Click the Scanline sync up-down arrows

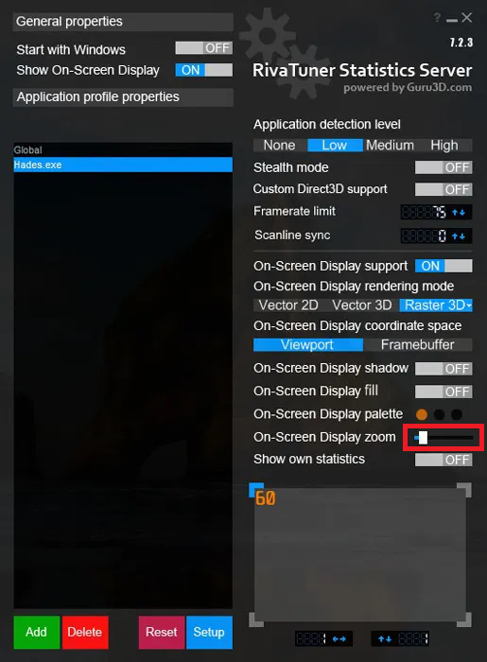click(459, 236)
